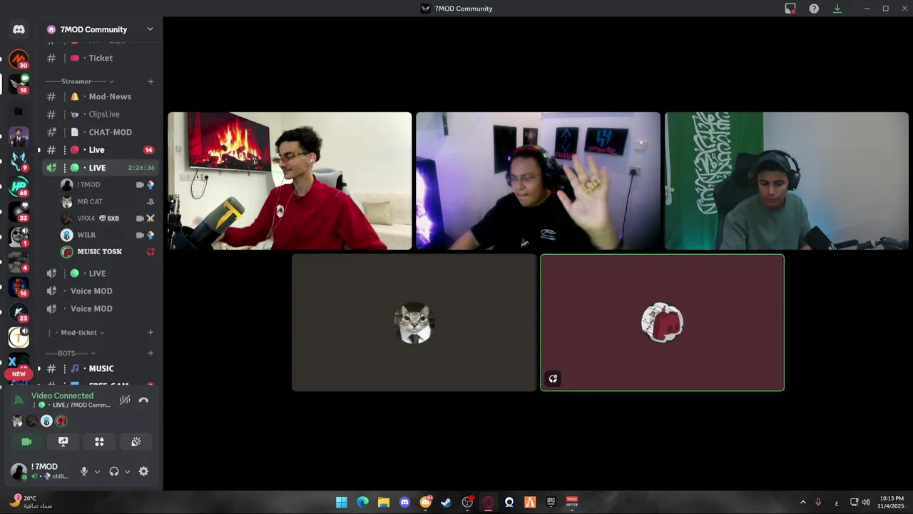Viewport: 913px width, 514px height.
Task: Open server with 30 notifications badge
Action: click(x=19, y=59)
